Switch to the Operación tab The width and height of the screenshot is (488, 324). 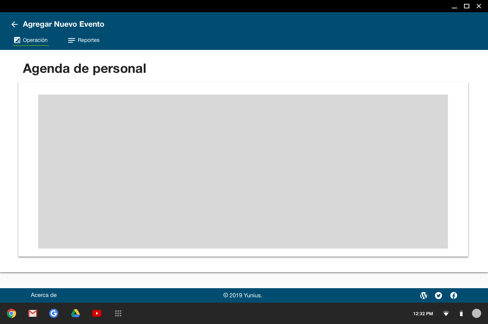point(31,40)
